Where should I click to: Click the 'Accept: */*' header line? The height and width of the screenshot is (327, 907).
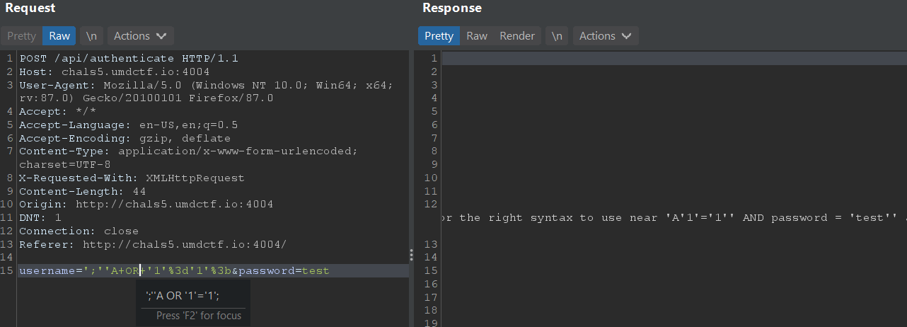click(57, 111)
